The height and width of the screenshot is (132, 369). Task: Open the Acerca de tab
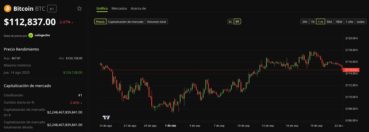[138, 8]
